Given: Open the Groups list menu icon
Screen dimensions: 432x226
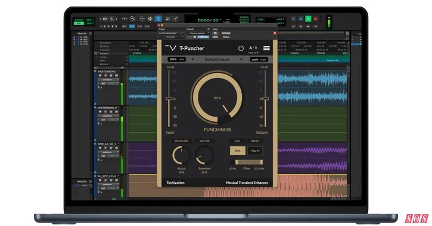Looking at the screenshot, I should [x=91, y=182].
